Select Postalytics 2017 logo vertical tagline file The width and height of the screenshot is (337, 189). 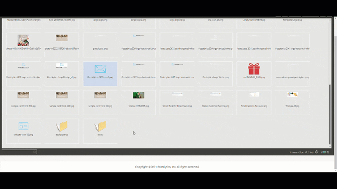click(24, 74)
